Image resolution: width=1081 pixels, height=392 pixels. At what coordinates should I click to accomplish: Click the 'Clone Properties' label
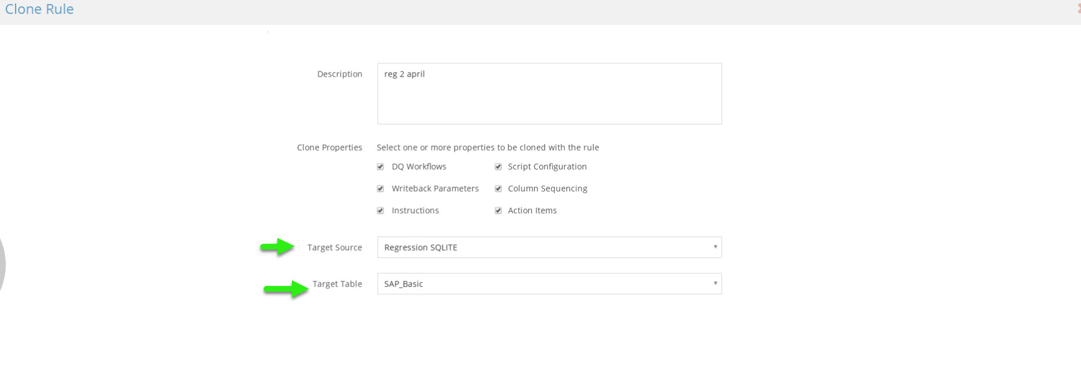coord(329,148)
